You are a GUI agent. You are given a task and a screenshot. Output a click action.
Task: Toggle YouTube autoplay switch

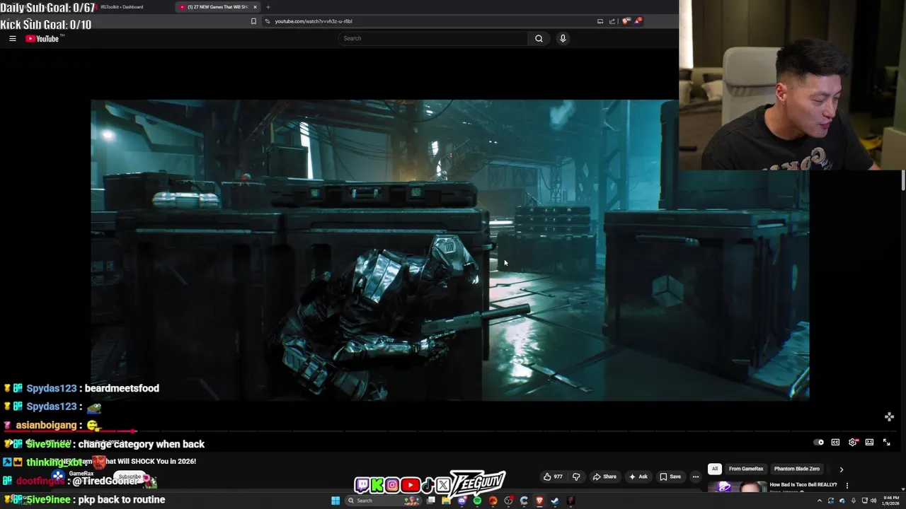(819, 443)
